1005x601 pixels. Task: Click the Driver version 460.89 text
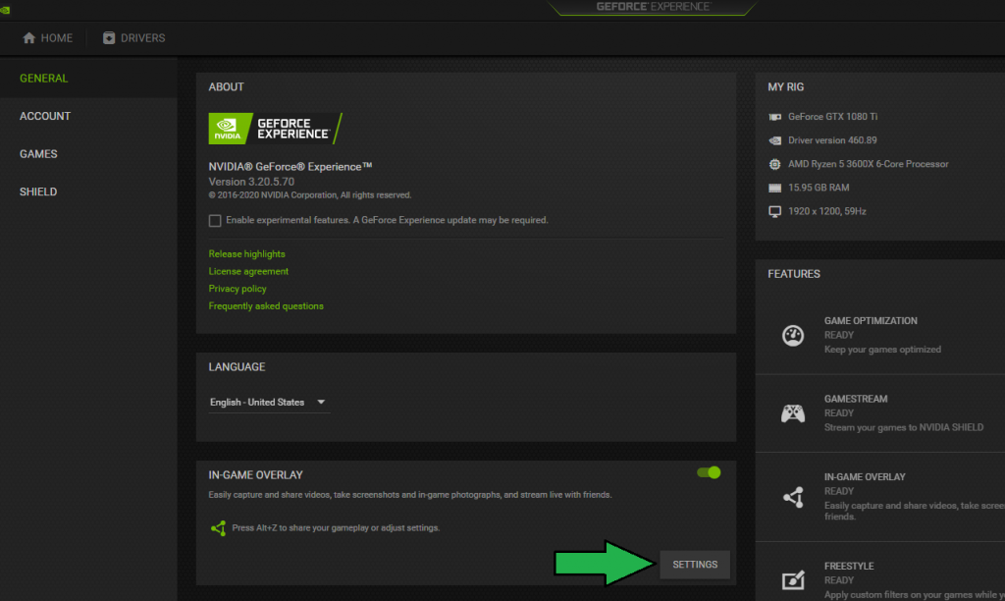[x=832, y=140]
